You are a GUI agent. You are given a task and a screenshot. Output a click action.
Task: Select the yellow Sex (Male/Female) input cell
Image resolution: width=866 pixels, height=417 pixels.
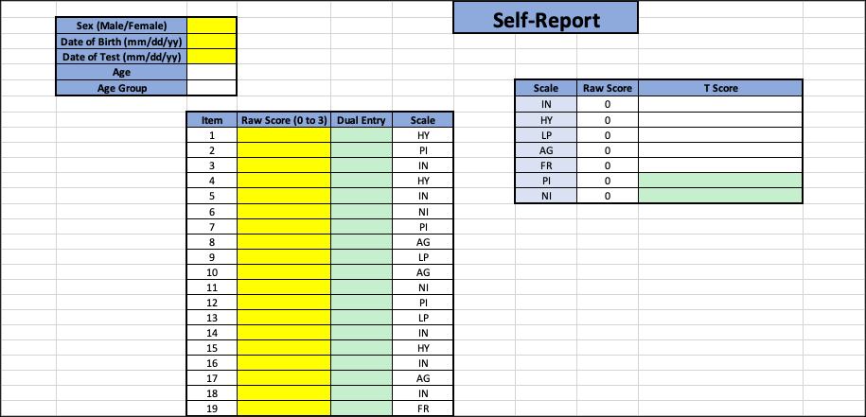tap(212, 26)
